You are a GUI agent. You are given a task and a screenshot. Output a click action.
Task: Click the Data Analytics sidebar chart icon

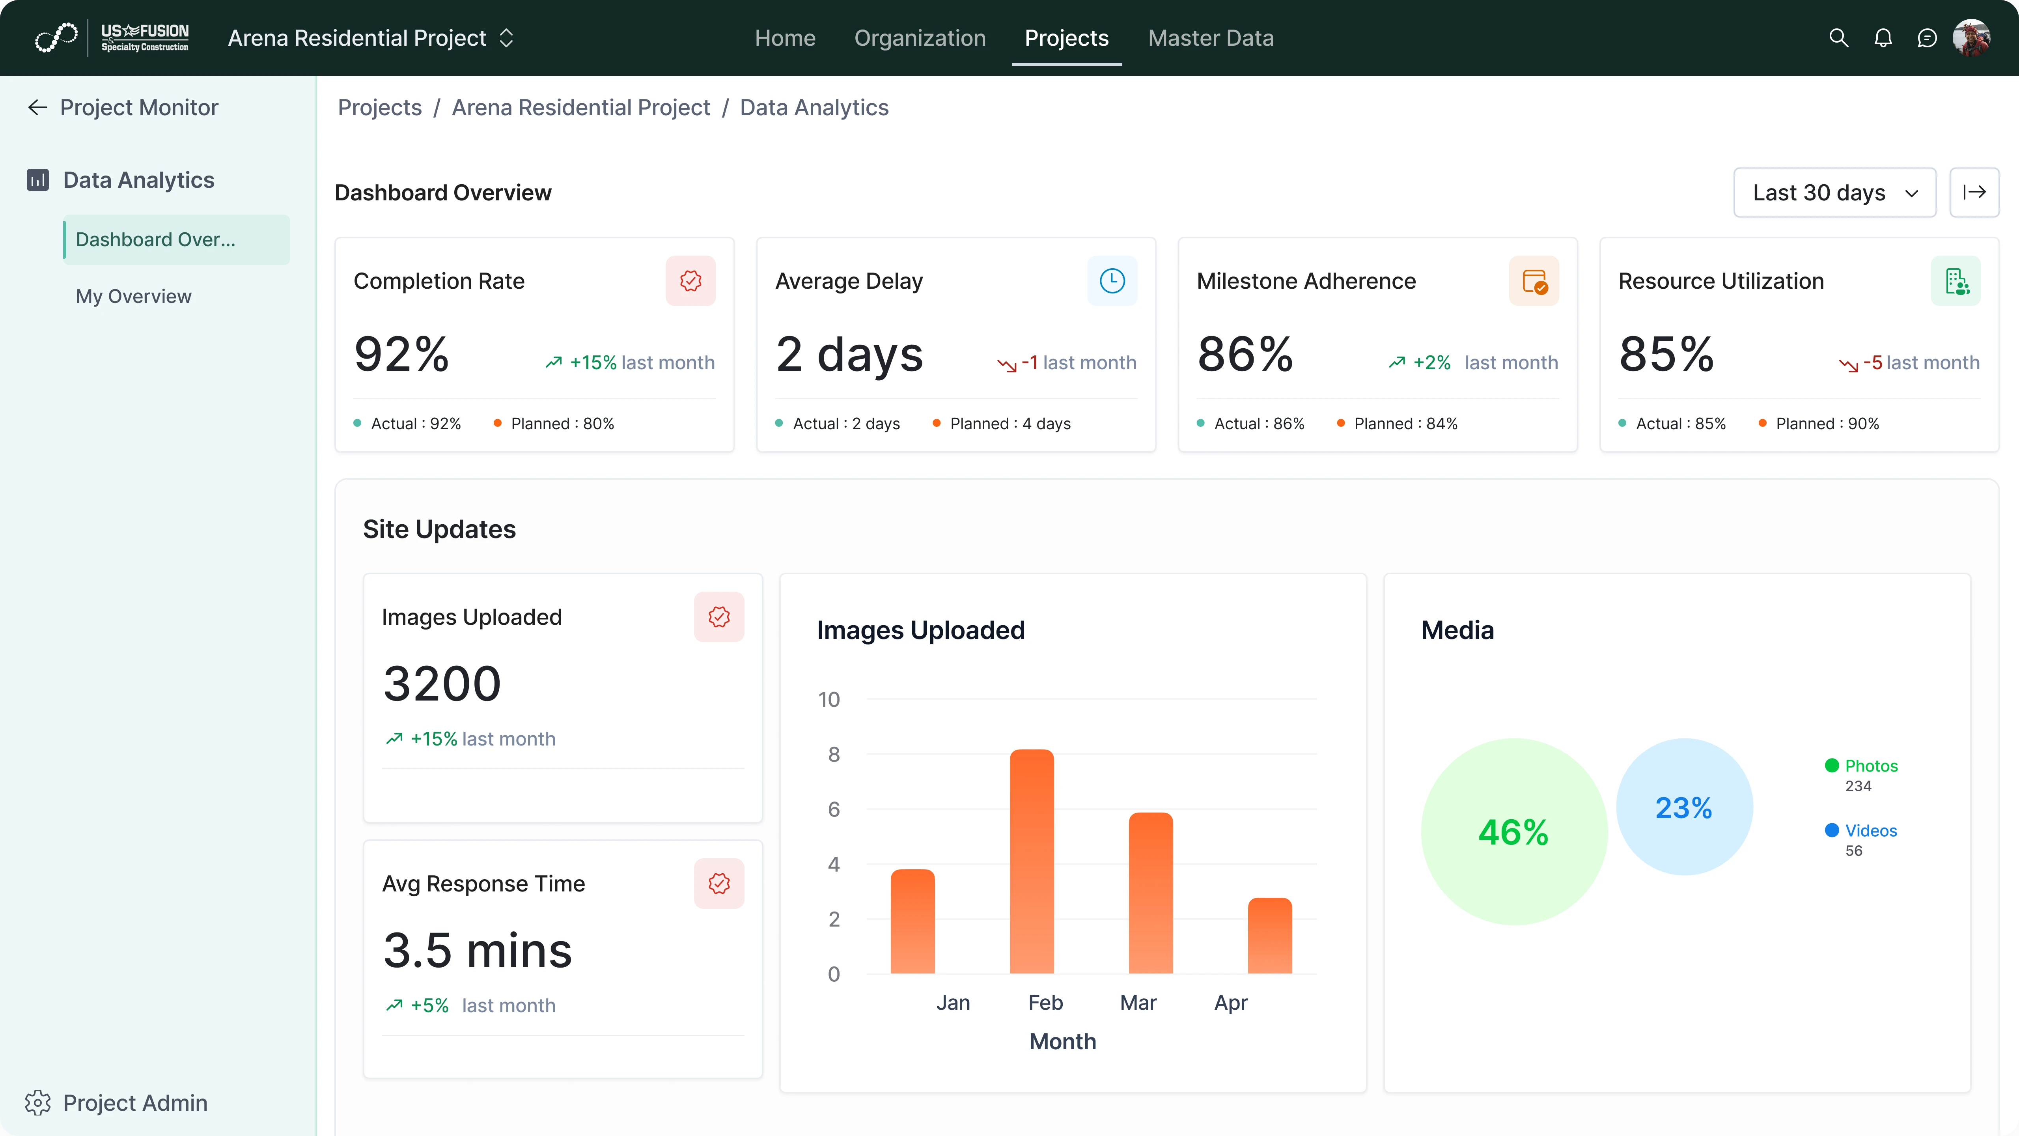tap(37, 179)
